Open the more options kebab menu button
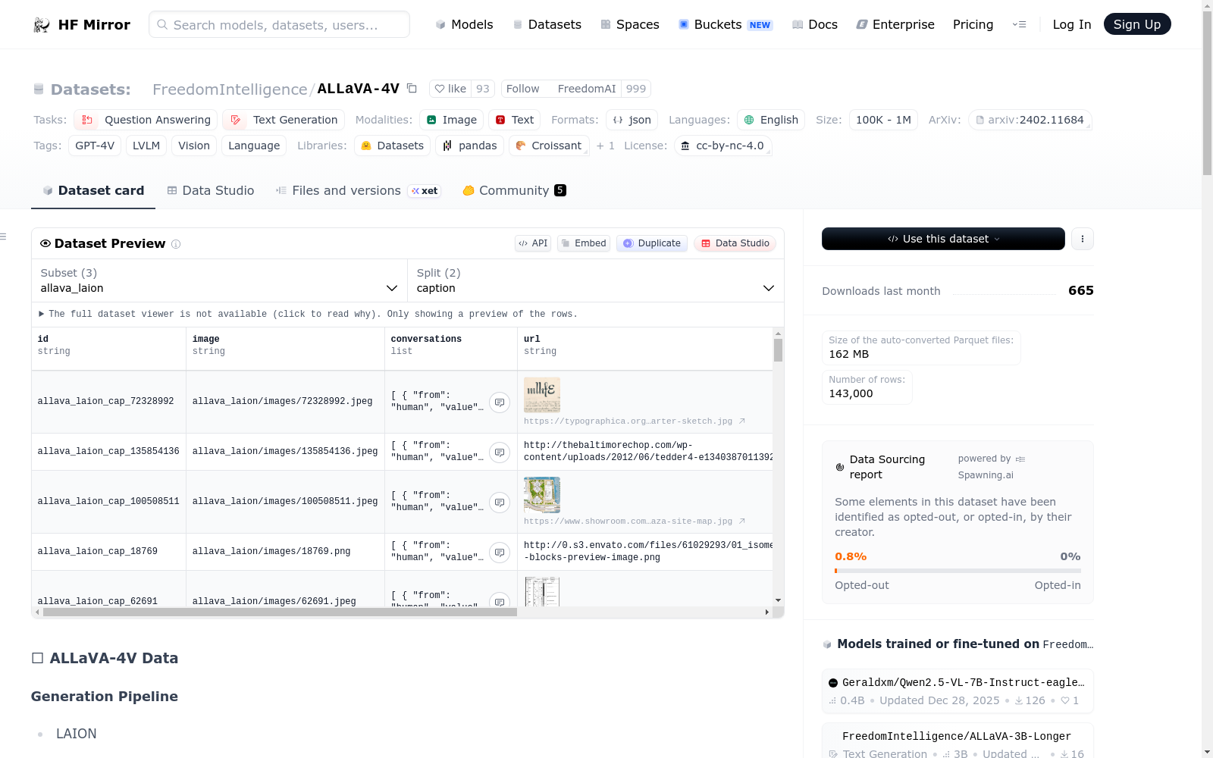Image resolution: width=1213 pixels, height=758 pixels. [1083, 239]
